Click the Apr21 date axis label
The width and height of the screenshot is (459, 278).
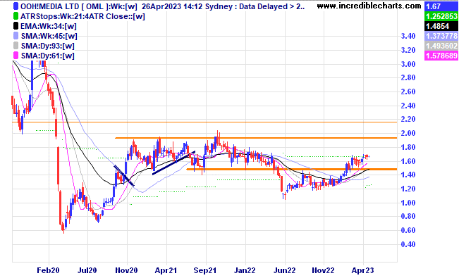tap(166, 270)
